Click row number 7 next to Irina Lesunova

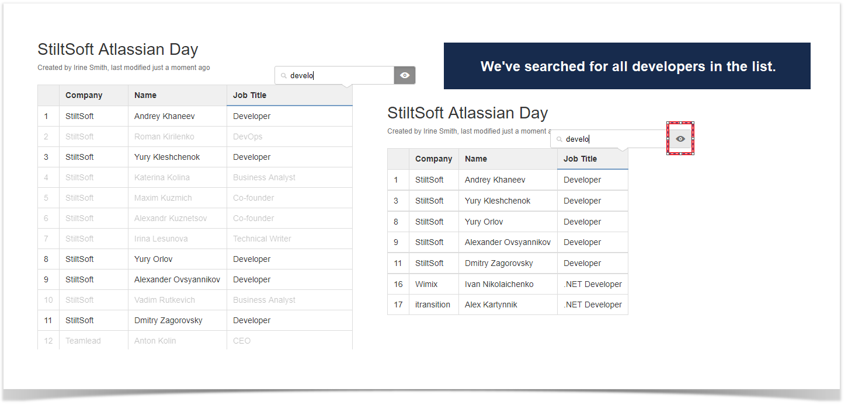coord(48,239)
